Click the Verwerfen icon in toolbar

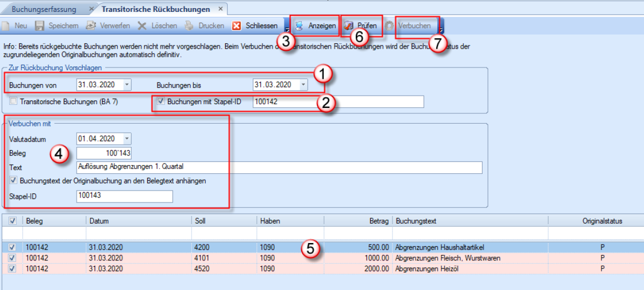coord(91,26)
